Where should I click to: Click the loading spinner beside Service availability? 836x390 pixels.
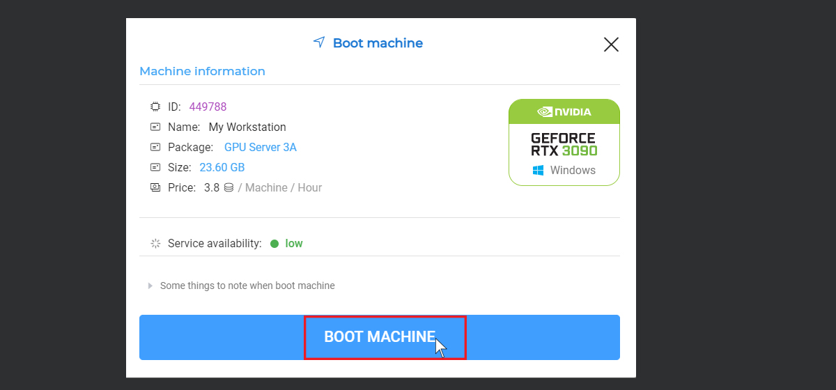[x=155, y=244]
